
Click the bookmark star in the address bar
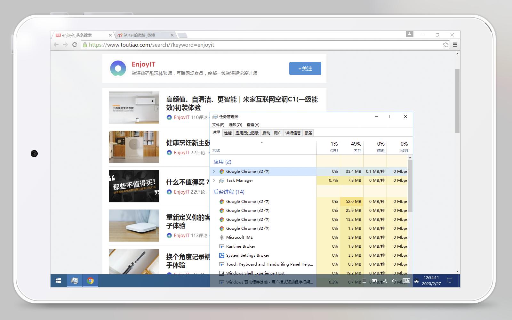coord(445,45)
